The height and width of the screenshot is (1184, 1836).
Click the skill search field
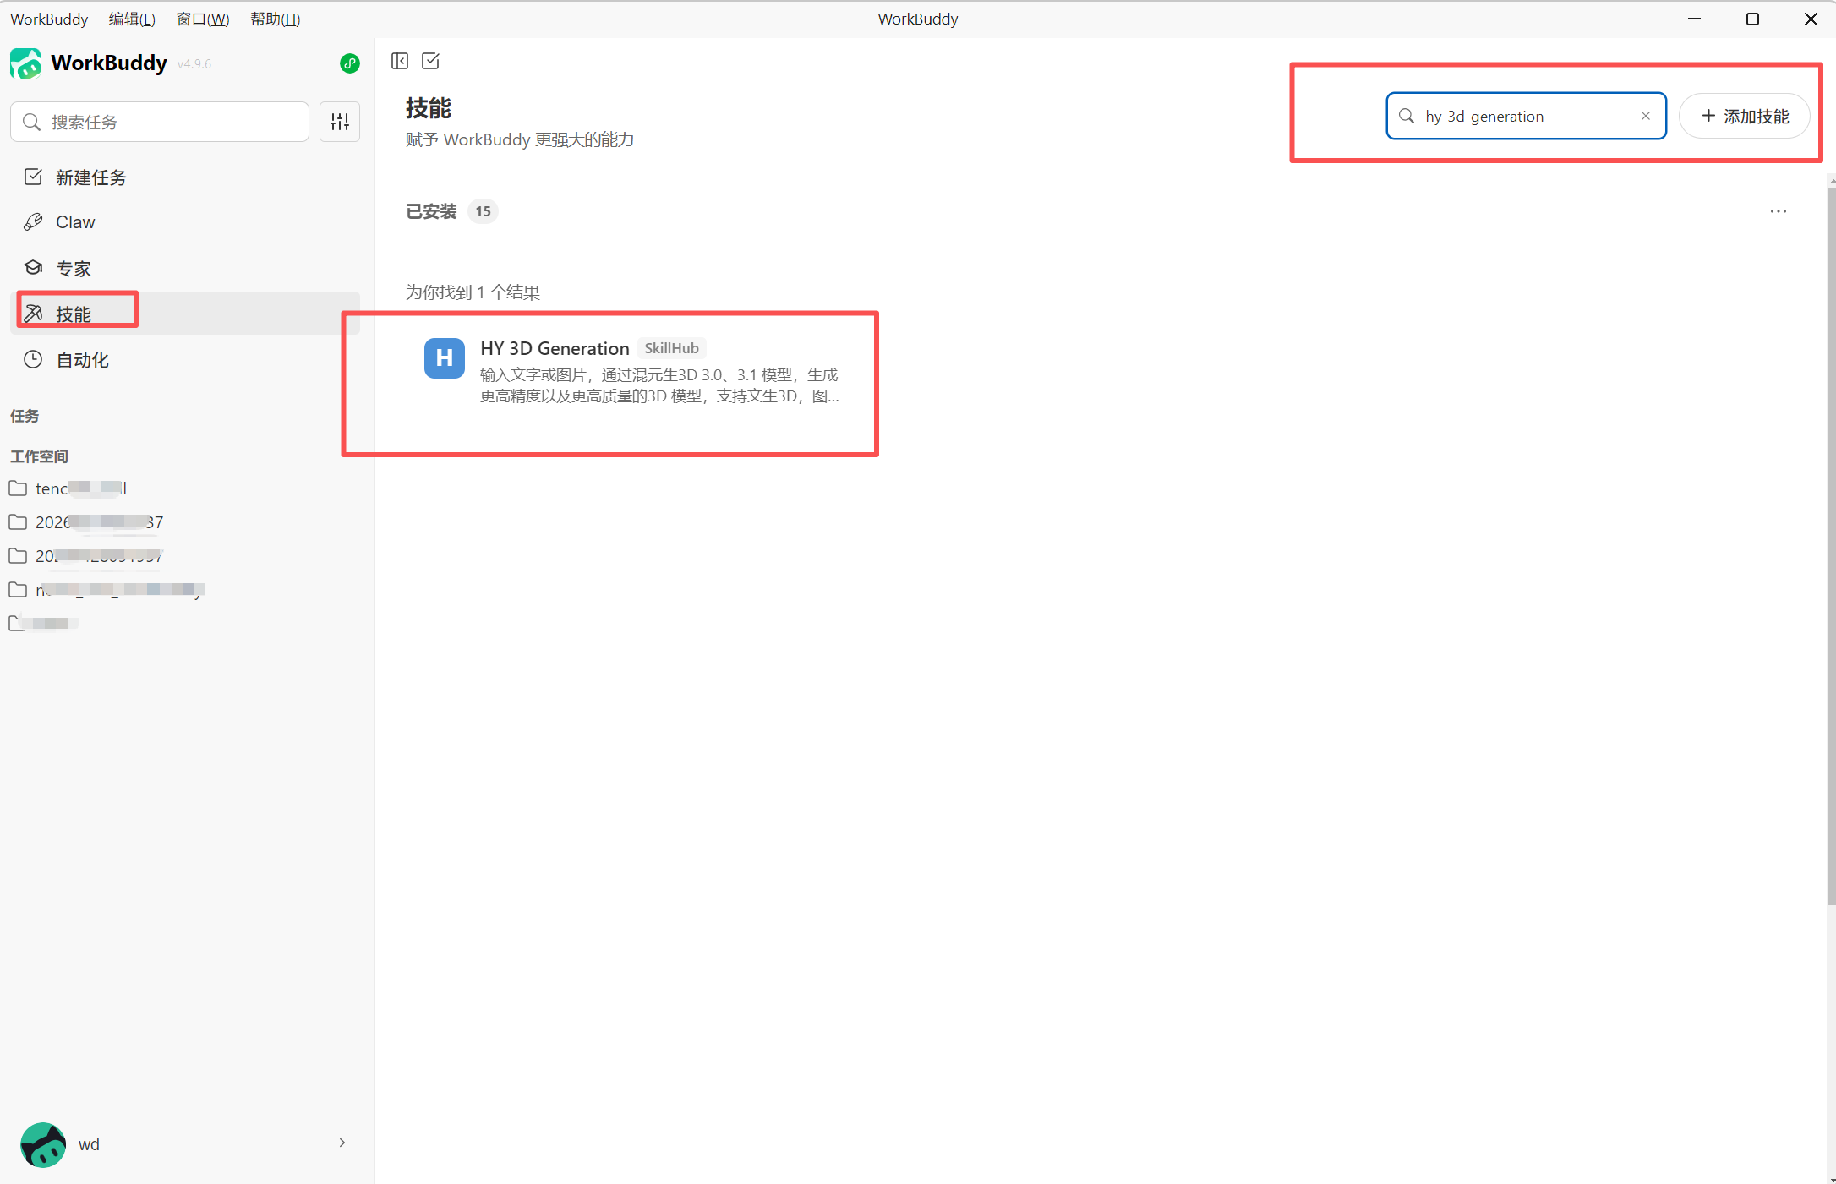pyautogui.click(x=1526, y=116)
